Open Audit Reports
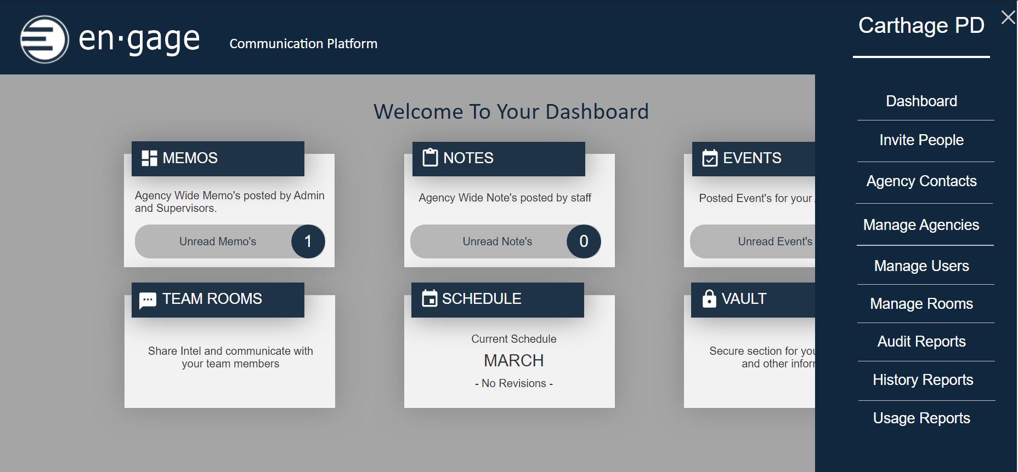 (x=921, y=342)
